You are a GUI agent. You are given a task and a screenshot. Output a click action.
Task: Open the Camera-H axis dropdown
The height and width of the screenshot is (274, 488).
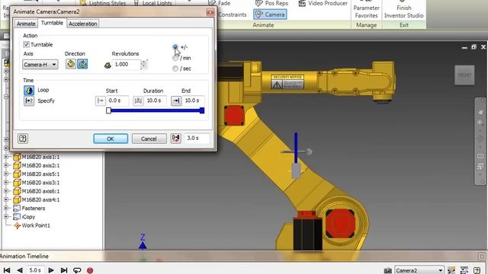pos(40,64)
